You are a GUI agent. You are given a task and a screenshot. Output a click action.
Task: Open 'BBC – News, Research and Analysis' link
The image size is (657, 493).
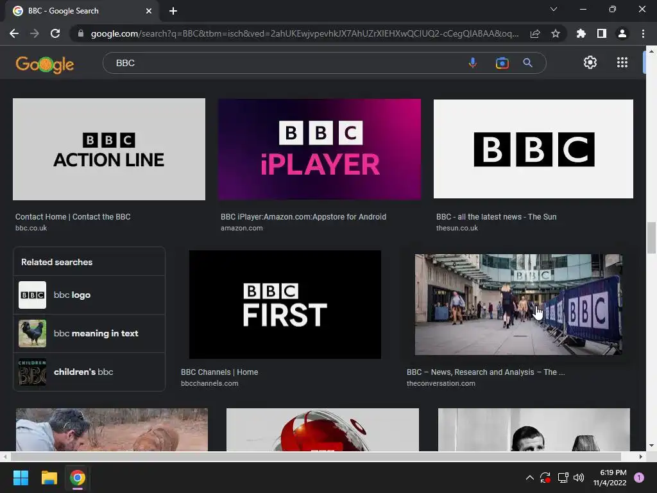coord(486,372)
